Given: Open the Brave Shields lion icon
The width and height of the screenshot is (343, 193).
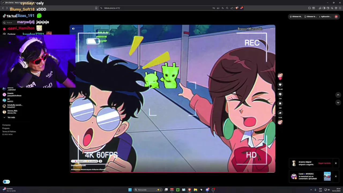Looking at the screenshot, I should pyautogui.click(x=237, y=8).
